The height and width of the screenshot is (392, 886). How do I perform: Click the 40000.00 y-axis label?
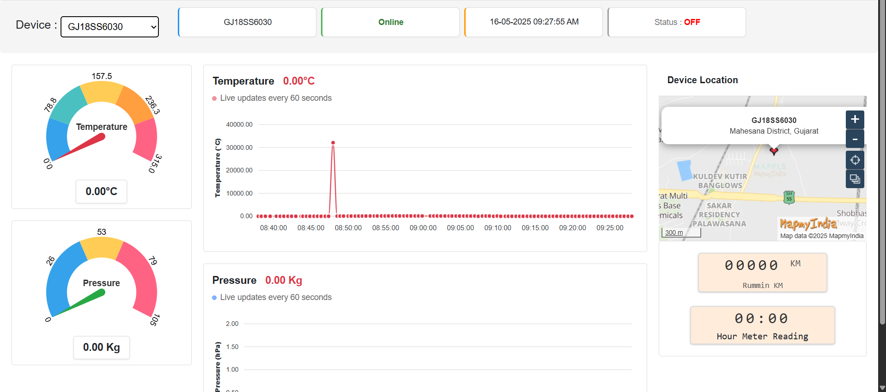239,124
